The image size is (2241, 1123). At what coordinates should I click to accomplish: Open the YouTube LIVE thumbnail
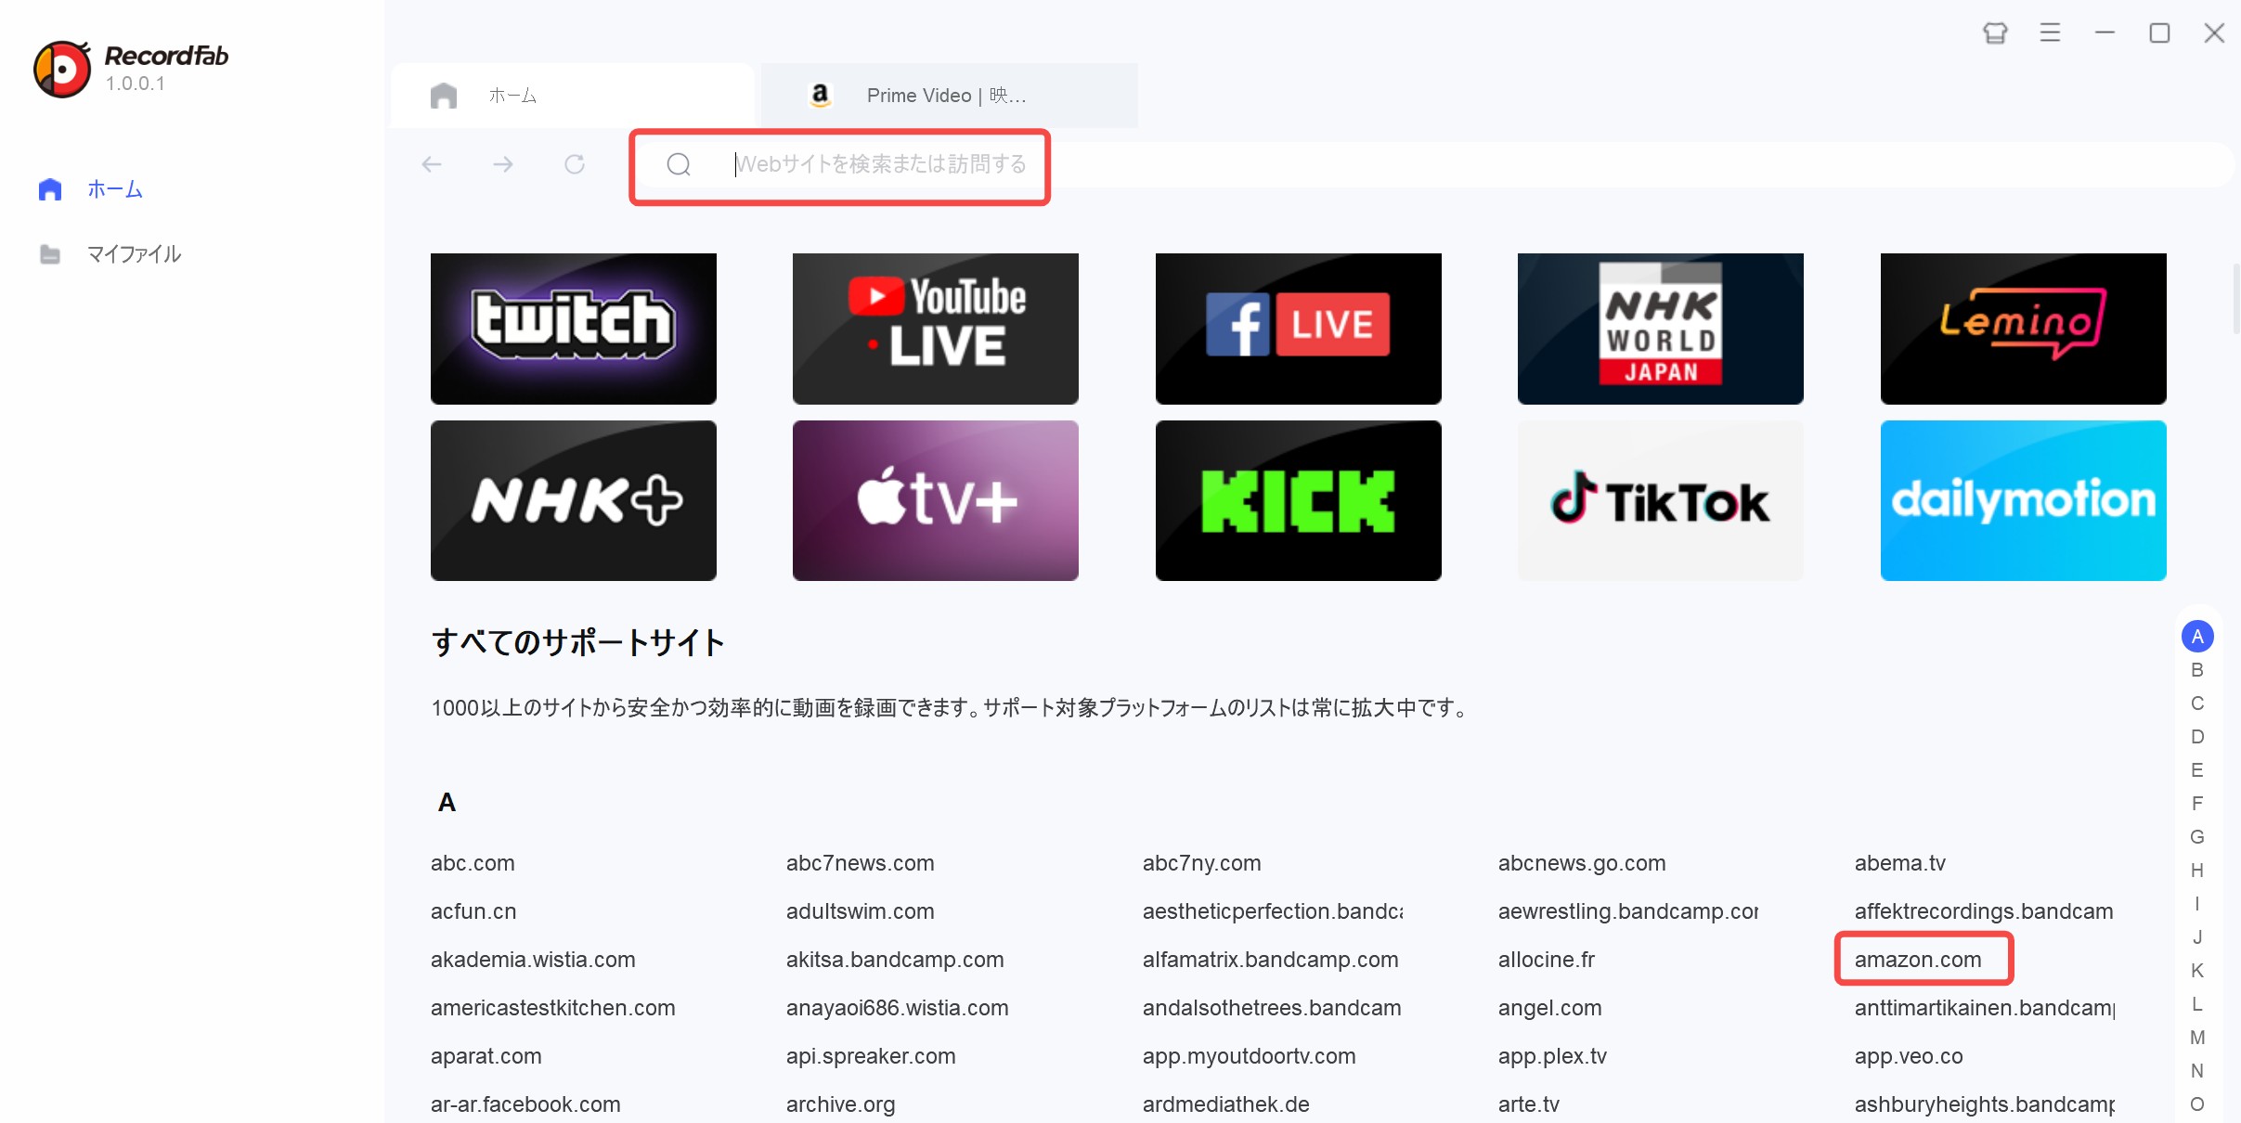[936, 329]
